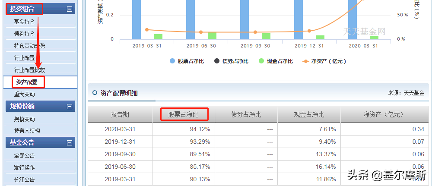Click the 净资产(亿元) column header
Screen dimensions: 432x186
tap(384, 114)
